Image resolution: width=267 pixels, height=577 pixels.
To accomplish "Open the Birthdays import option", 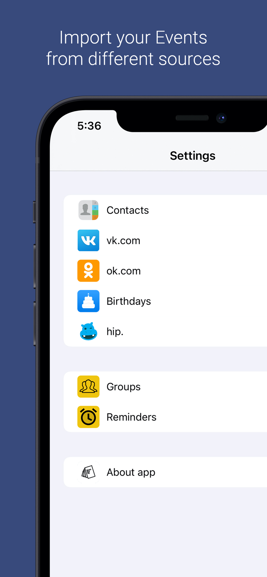I will click(165, 301).
